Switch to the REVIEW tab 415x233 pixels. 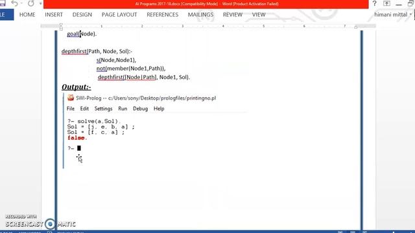click(233, 15)
